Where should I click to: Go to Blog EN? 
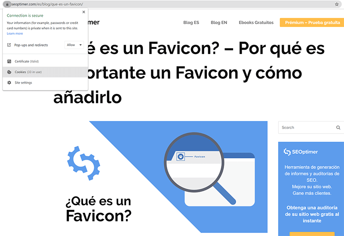(x=219, y=23)
